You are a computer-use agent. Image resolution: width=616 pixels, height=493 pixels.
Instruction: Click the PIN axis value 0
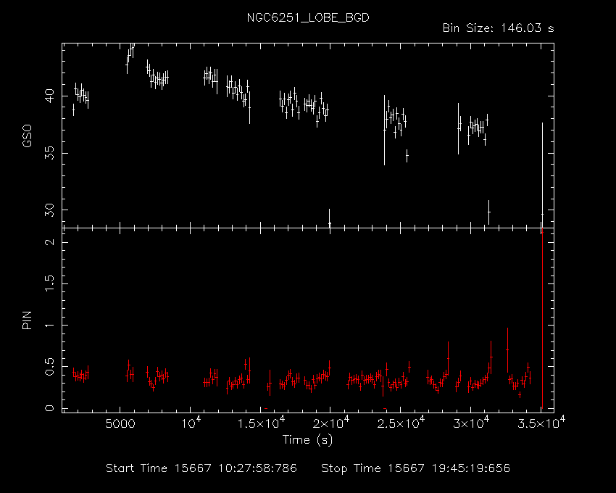[x=49, y=408]
